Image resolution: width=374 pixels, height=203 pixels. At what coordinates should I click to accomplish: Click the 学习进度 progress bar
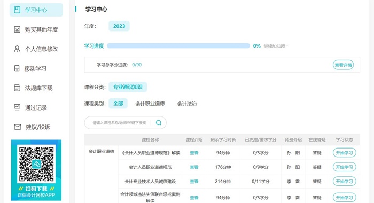pos(178,46)
